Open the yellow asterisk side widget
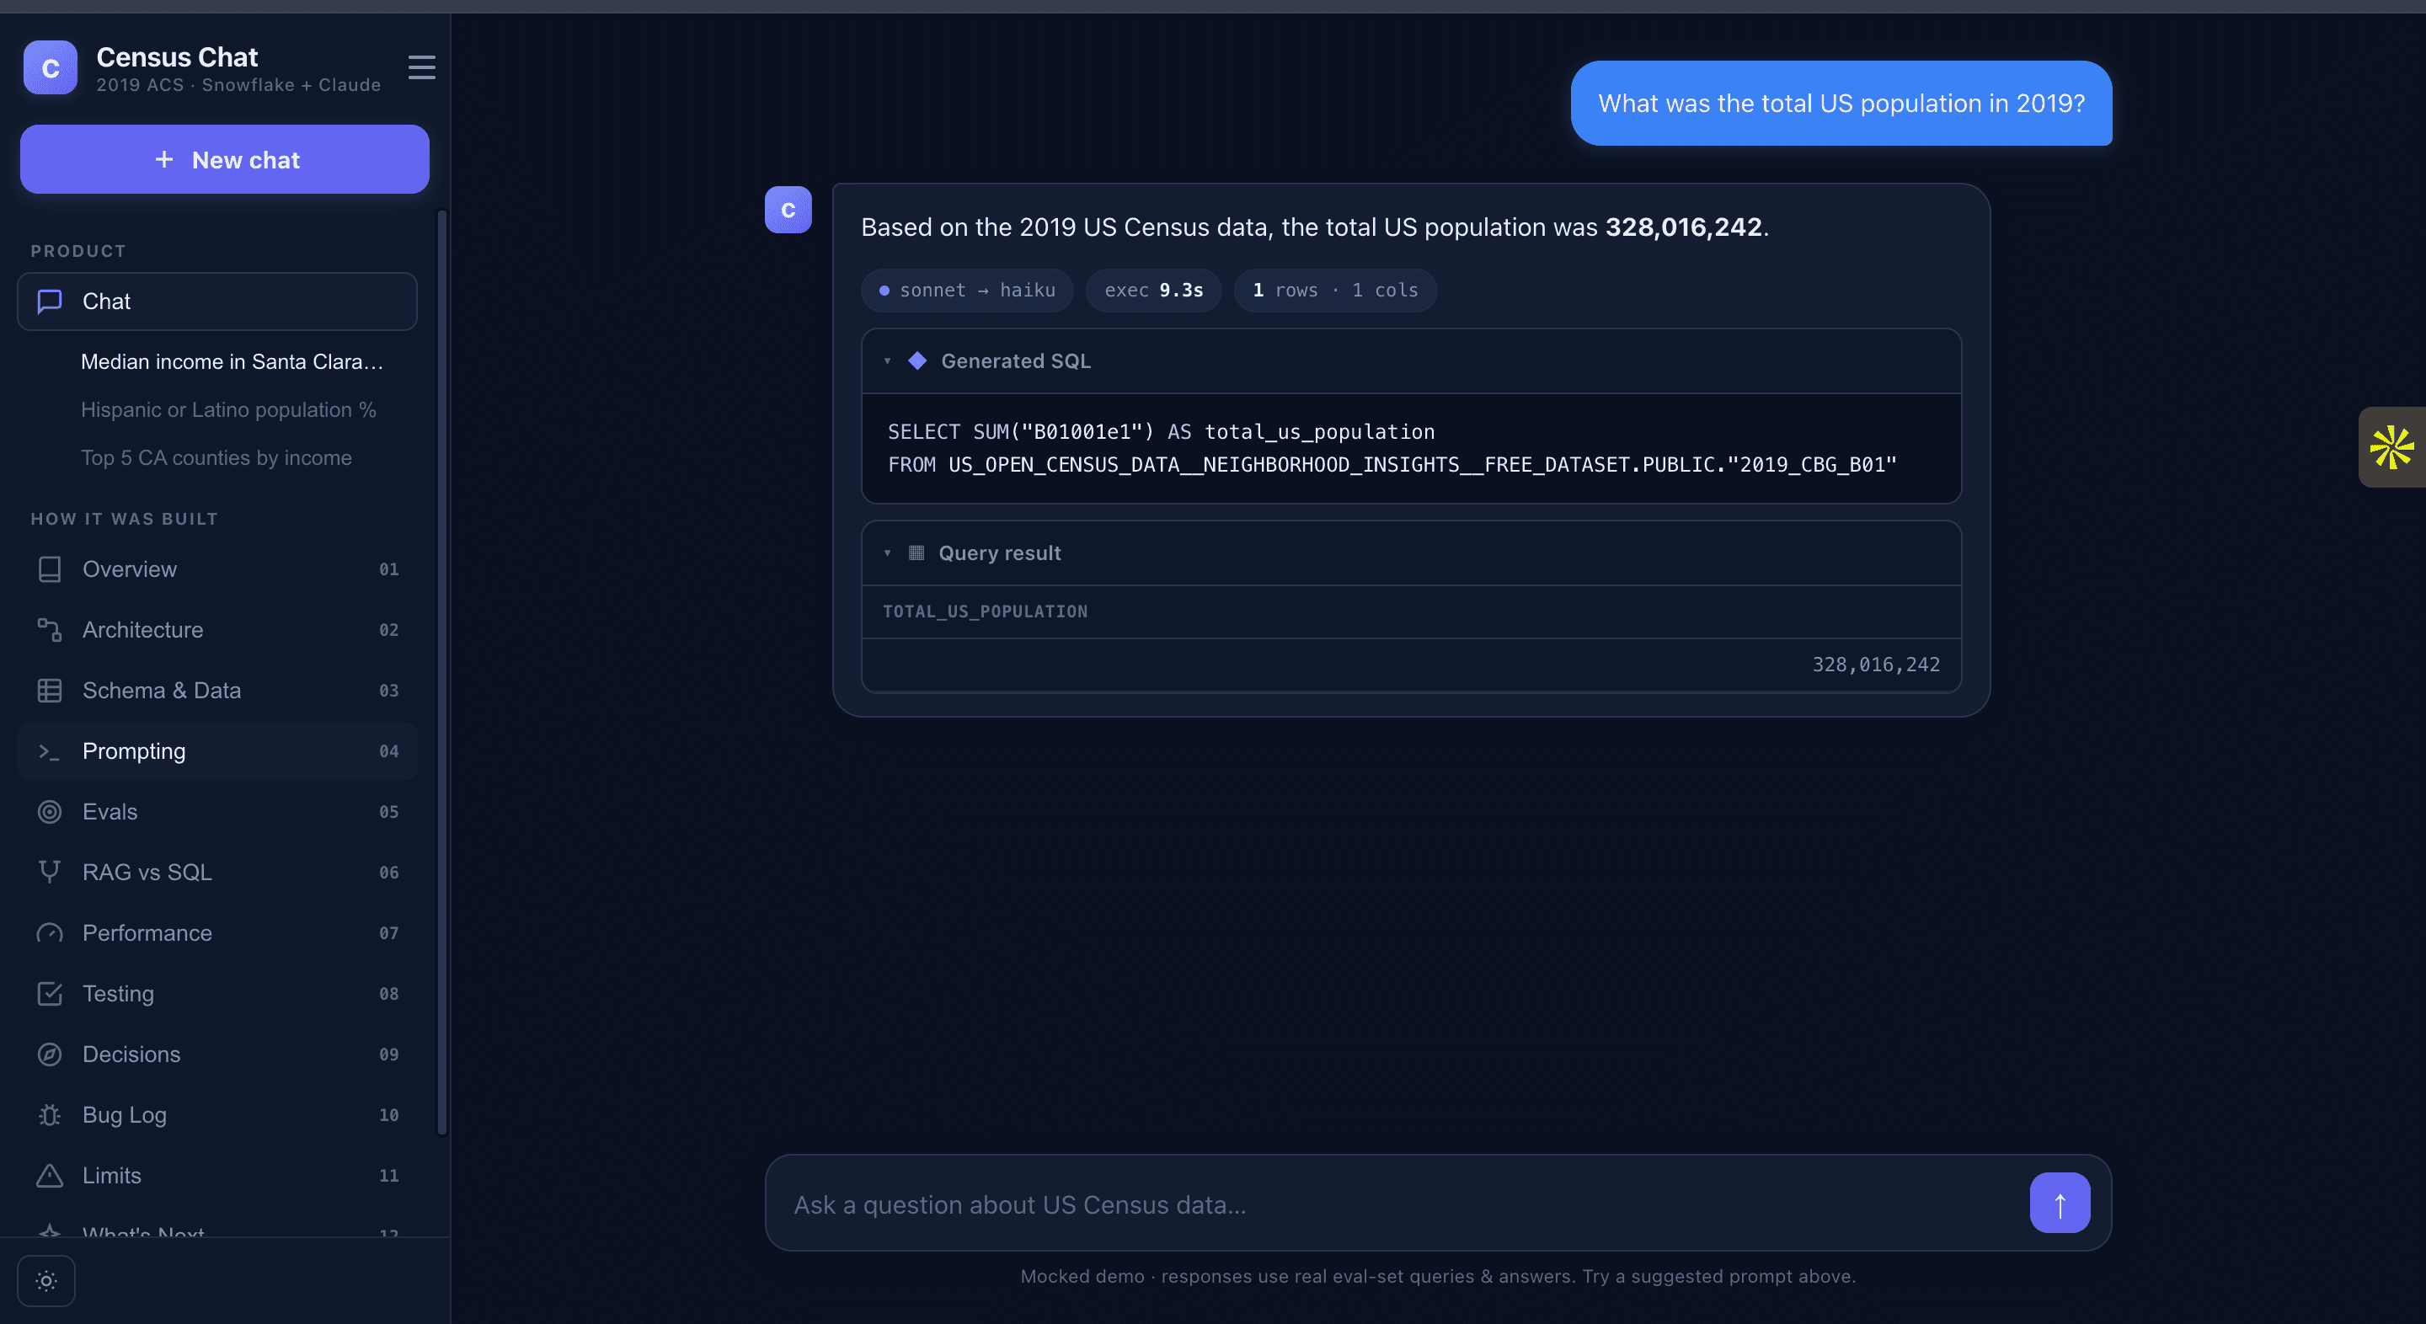The width and height of the screenshot is (2426, 1324). (x=2392, y=447)
